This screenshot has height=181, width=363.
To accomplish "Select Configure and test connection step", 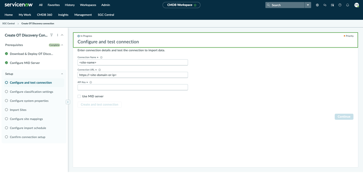I will click(x=34, y=83).
